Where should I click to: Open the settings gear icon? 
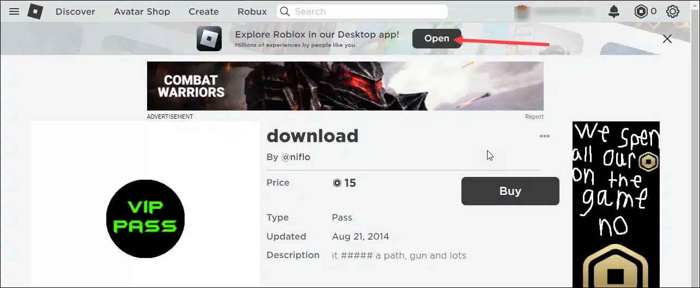click(x=673, y=11)
